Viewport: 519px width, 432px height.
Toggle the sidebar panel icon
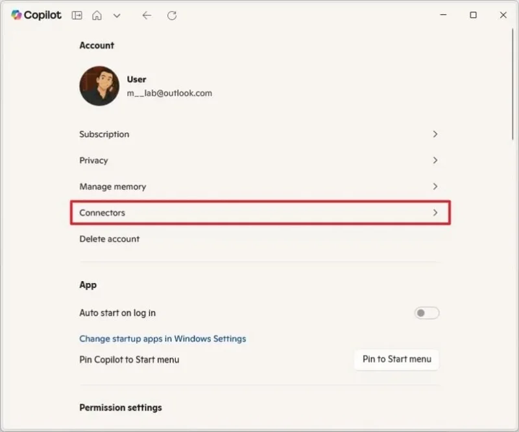pos(77,15)
